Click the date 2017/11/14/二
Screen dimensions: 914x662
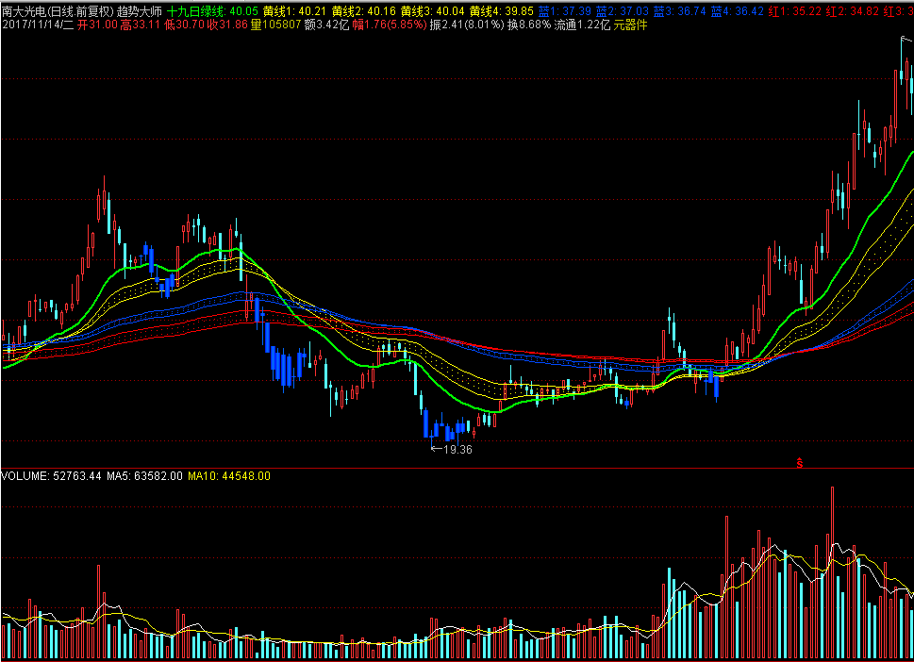coord(38,25)
